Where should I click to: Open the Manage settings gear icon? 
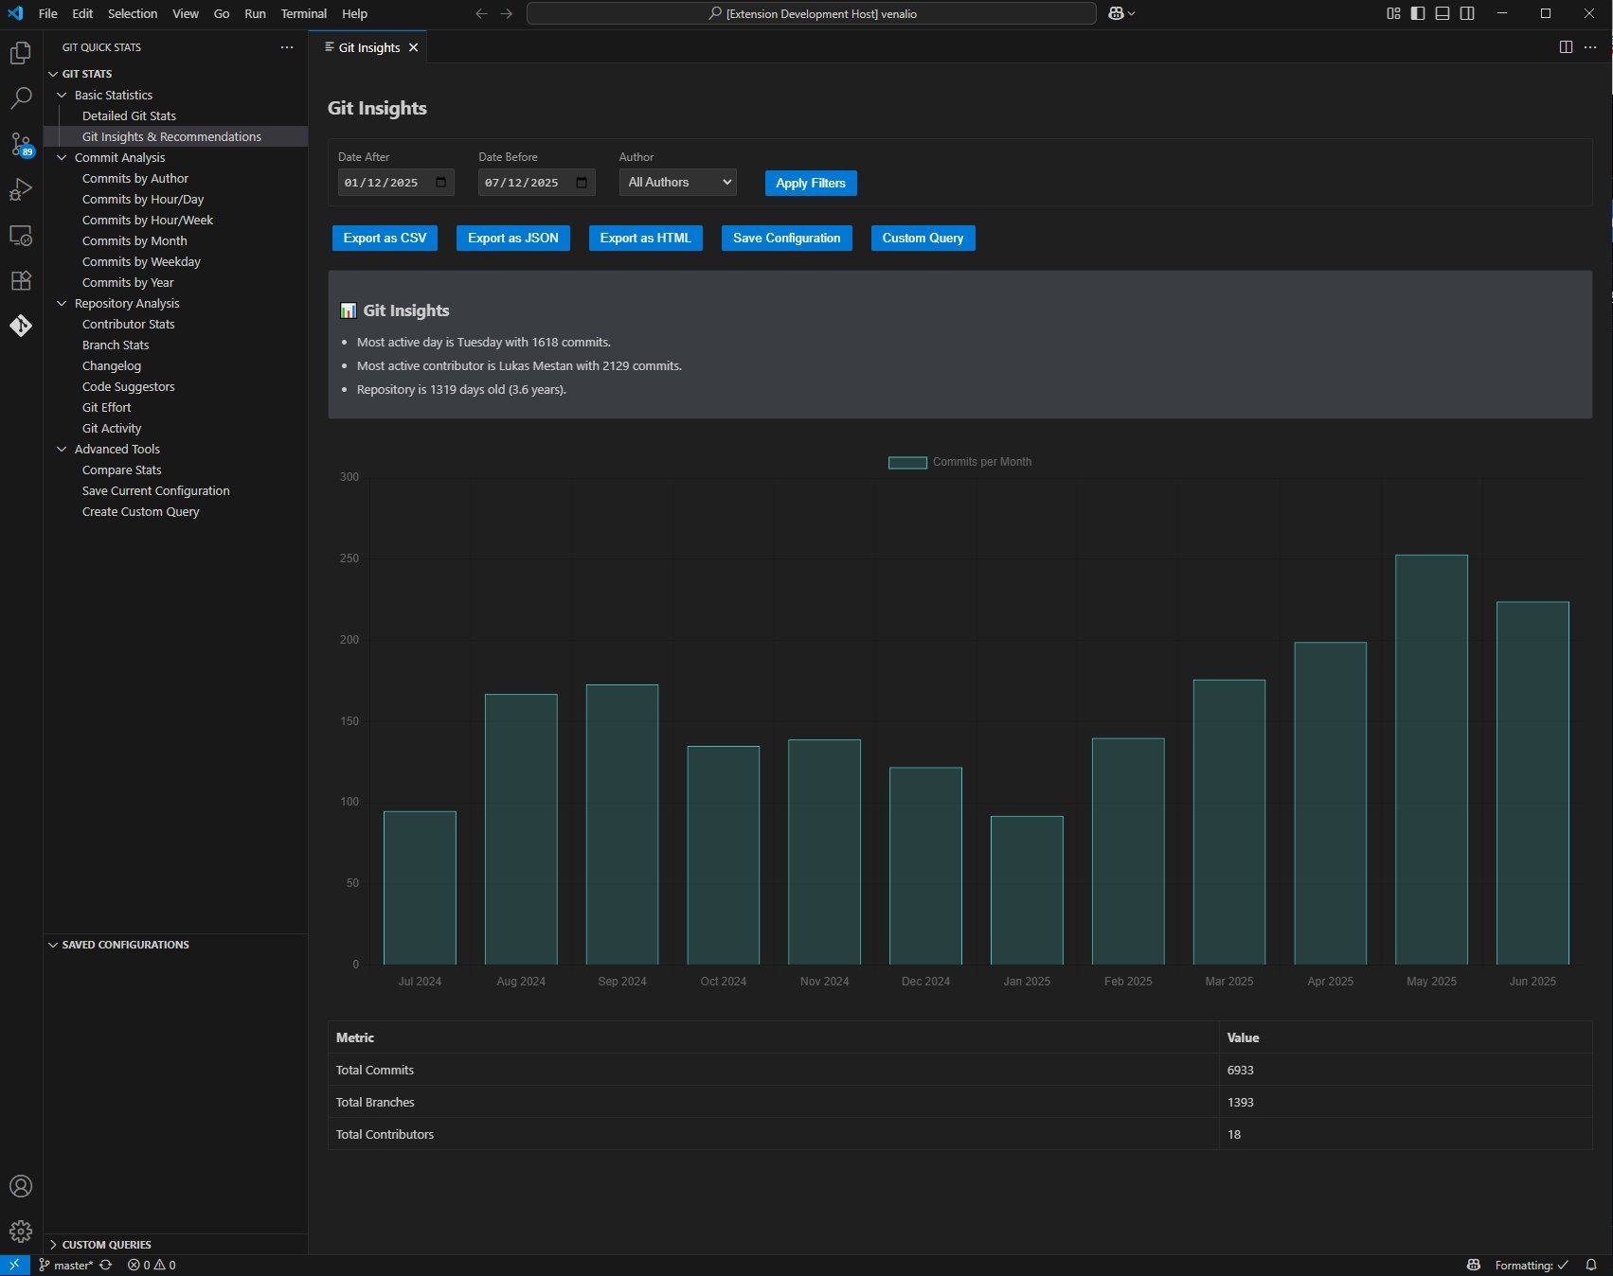(x=21, y=1231)
